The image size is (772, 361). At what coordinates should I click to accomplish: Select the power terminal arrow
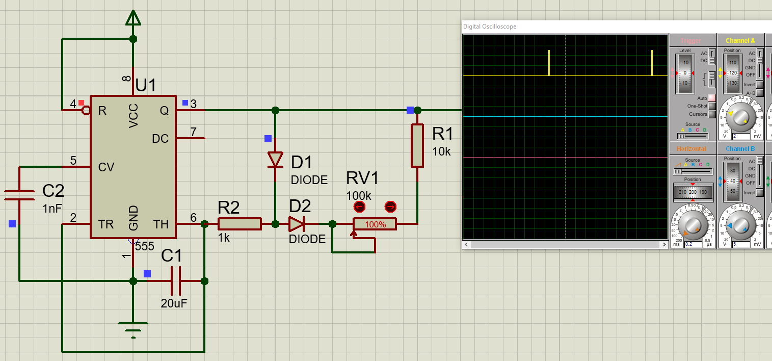point(134,18)
